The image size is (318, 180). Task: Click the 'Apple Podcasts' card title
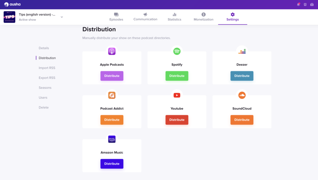(x=112, y=65)
